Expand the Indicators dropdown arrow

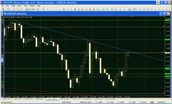(x=131, y=9)
